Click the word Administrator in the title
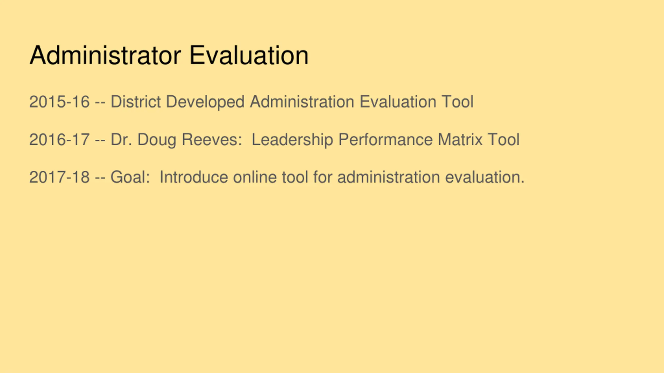The image size is (664, 373). 105,55
